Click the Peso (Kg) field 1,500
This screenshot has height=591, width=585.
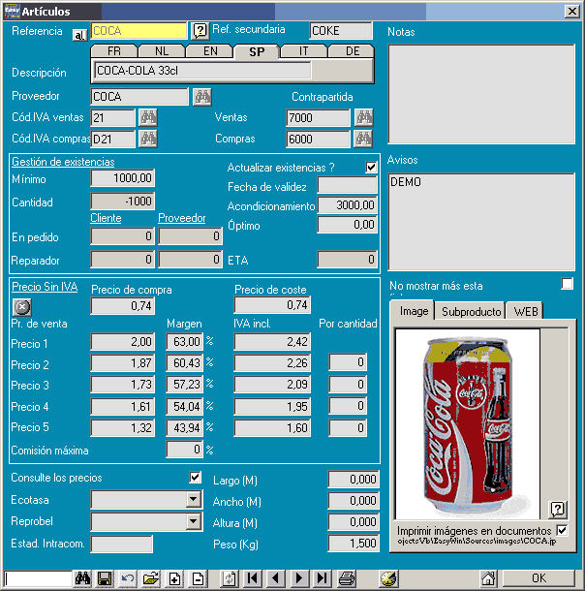pos(354,544)
